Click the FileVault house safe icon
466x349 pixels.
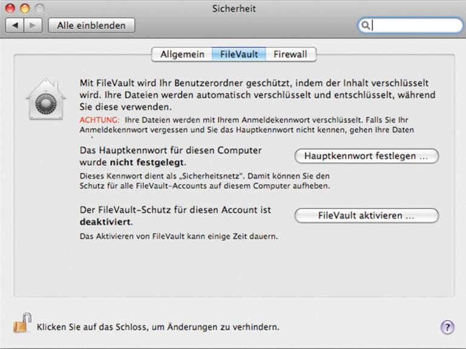click(x=46, y=100)
